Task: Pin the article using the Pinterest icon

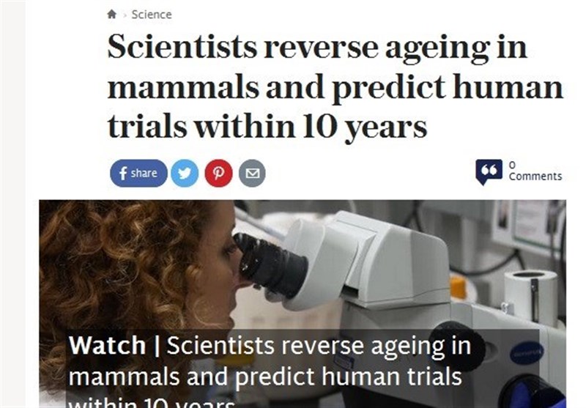Action: 218,174
